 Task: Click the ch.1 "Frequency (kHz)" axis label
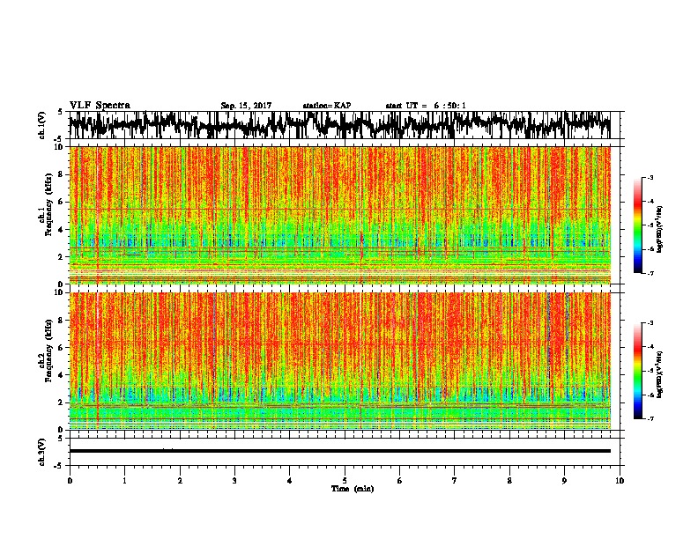click(x=48, y=204)
